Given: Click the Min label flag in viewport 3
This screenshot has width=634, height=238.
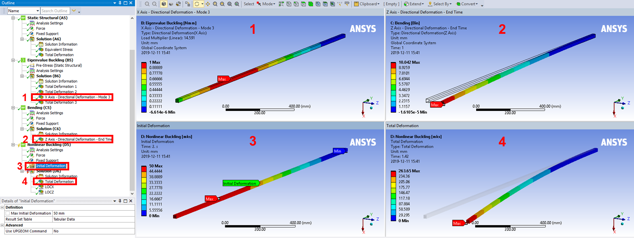Looking at the screenshot, I should point(339,151).
